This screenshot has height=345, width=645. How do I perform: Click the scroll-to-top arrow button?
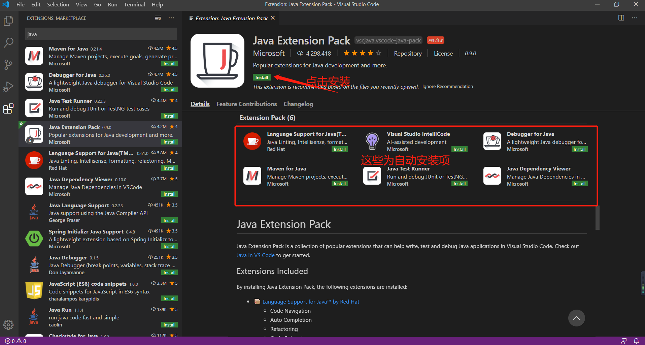(576, 318)
